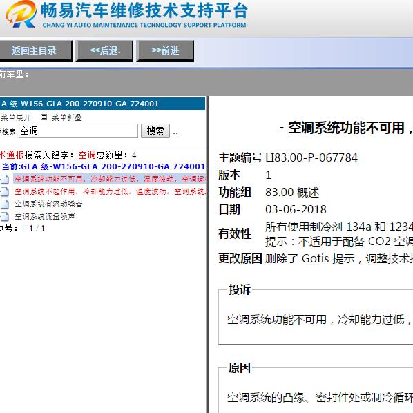
Task: Open bulletin 空调系统功能不可用，冷却能力过低
Action: pyautogui.click(x=110, y=179)
